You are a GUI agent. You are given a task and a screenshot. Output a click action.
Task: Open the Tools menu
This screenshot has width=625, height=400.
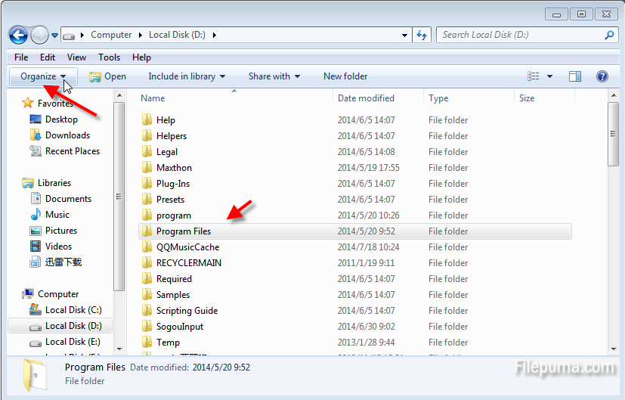point(110,57)
